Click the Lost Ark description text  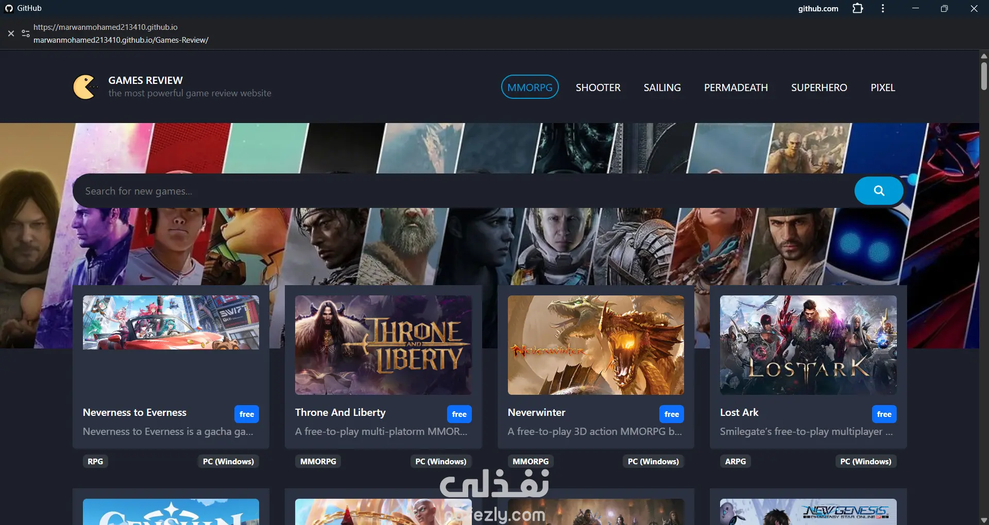806,431
